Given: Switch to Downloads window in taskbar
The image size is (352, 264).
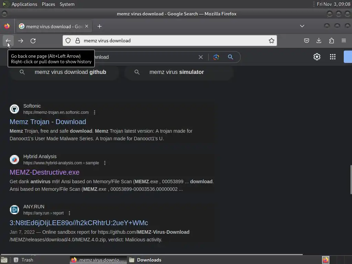Looking at the screenshot, I should 145,260.
